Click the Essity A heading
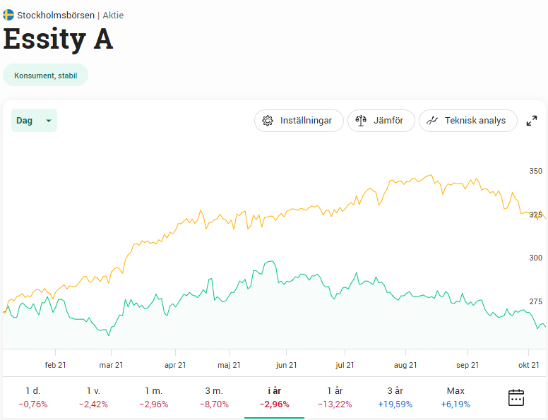 (58, 39)
